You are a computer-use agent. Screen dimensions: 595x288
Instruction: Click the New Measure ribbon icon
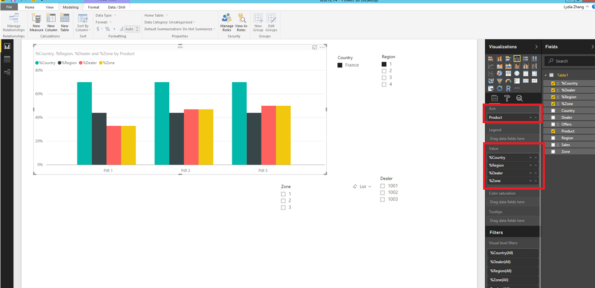click(x=36, y=22)
